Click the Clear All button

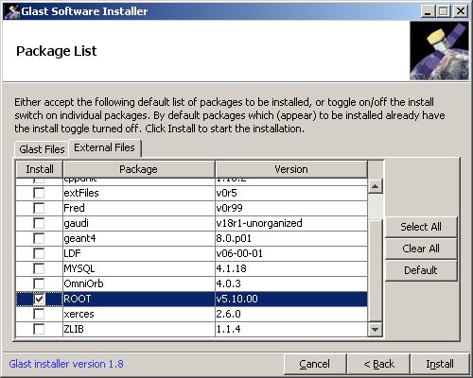coord(421,249)
